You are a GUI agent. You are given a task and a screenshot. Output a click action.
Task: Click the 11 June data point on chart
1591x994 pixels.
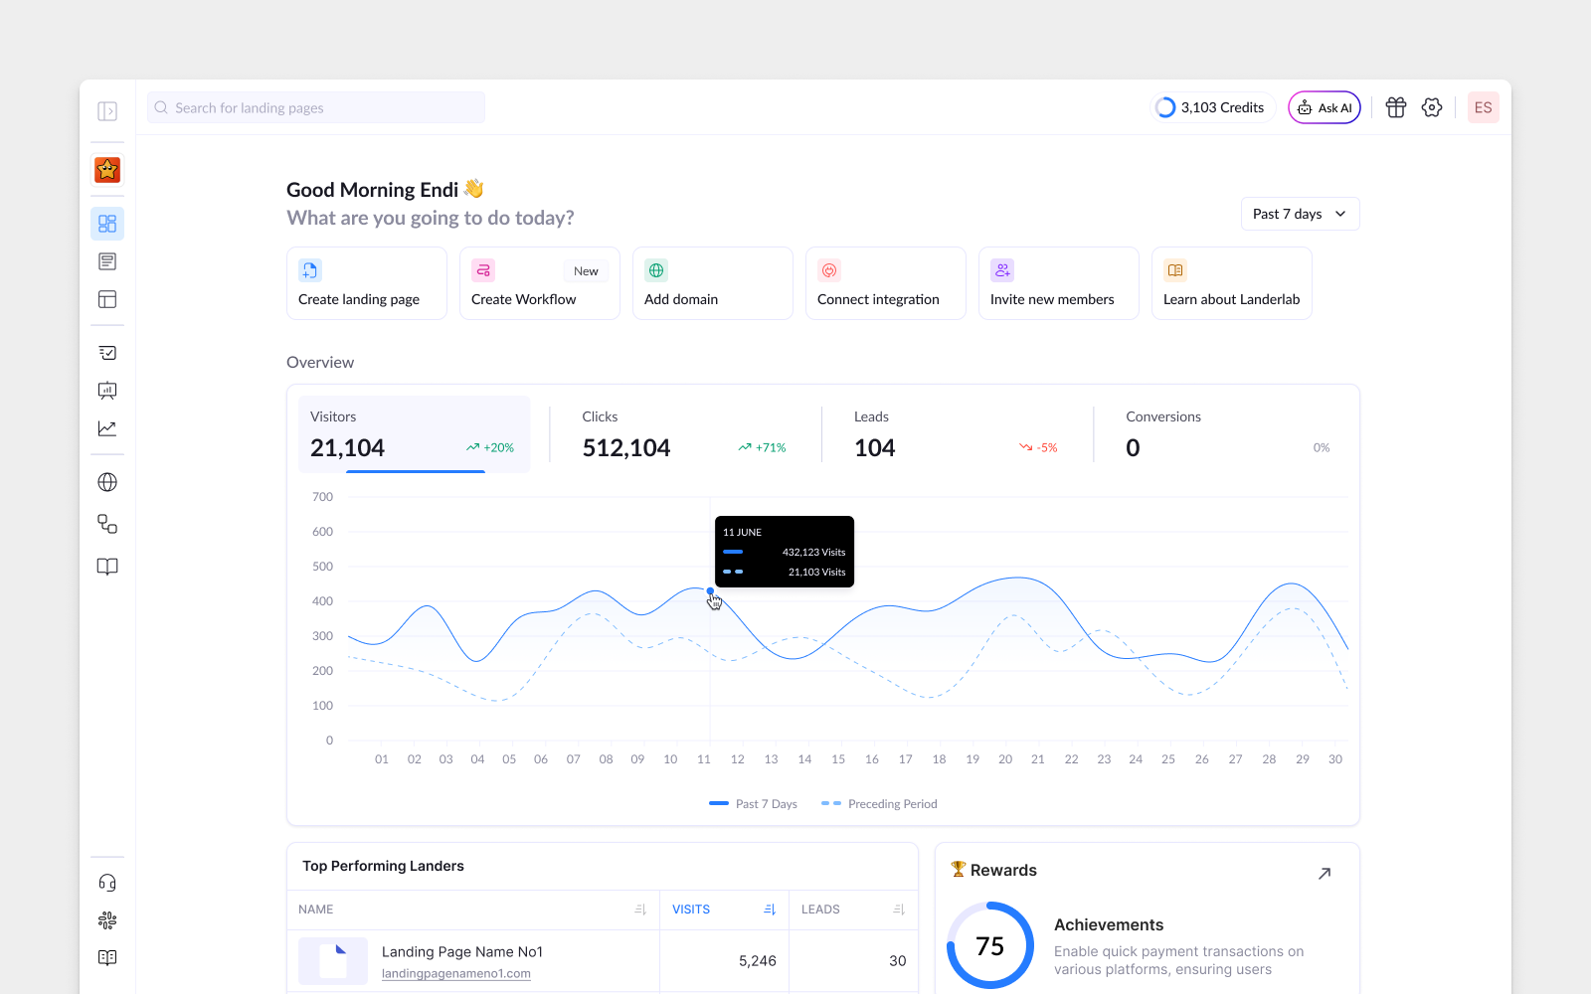click(x=710, y=590)
